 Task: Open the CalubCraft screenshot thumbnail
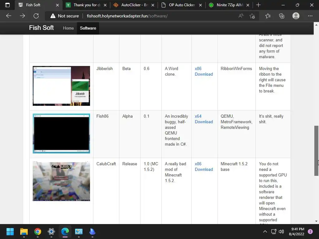[61, 181]
